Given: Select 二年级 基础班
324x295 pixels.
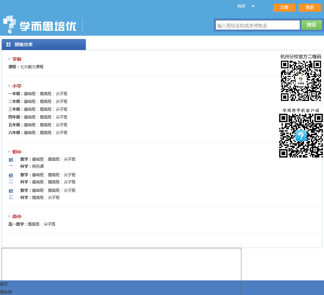Looking at the screenshot, I should click(x=30, y=102).
